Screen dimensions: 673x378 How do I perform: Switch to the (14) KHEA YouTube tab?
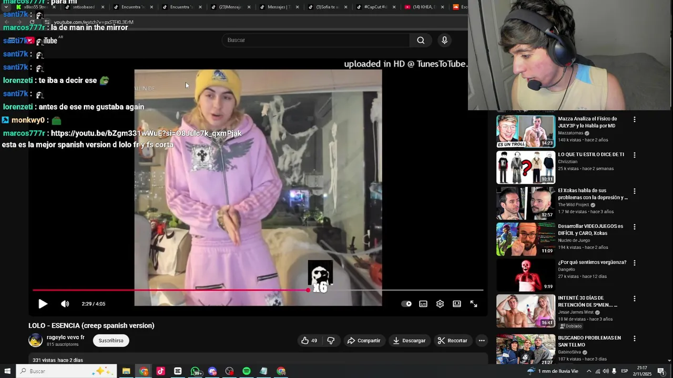[x=424, y=7]
